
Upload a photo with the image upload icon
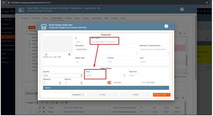(46, 54)
